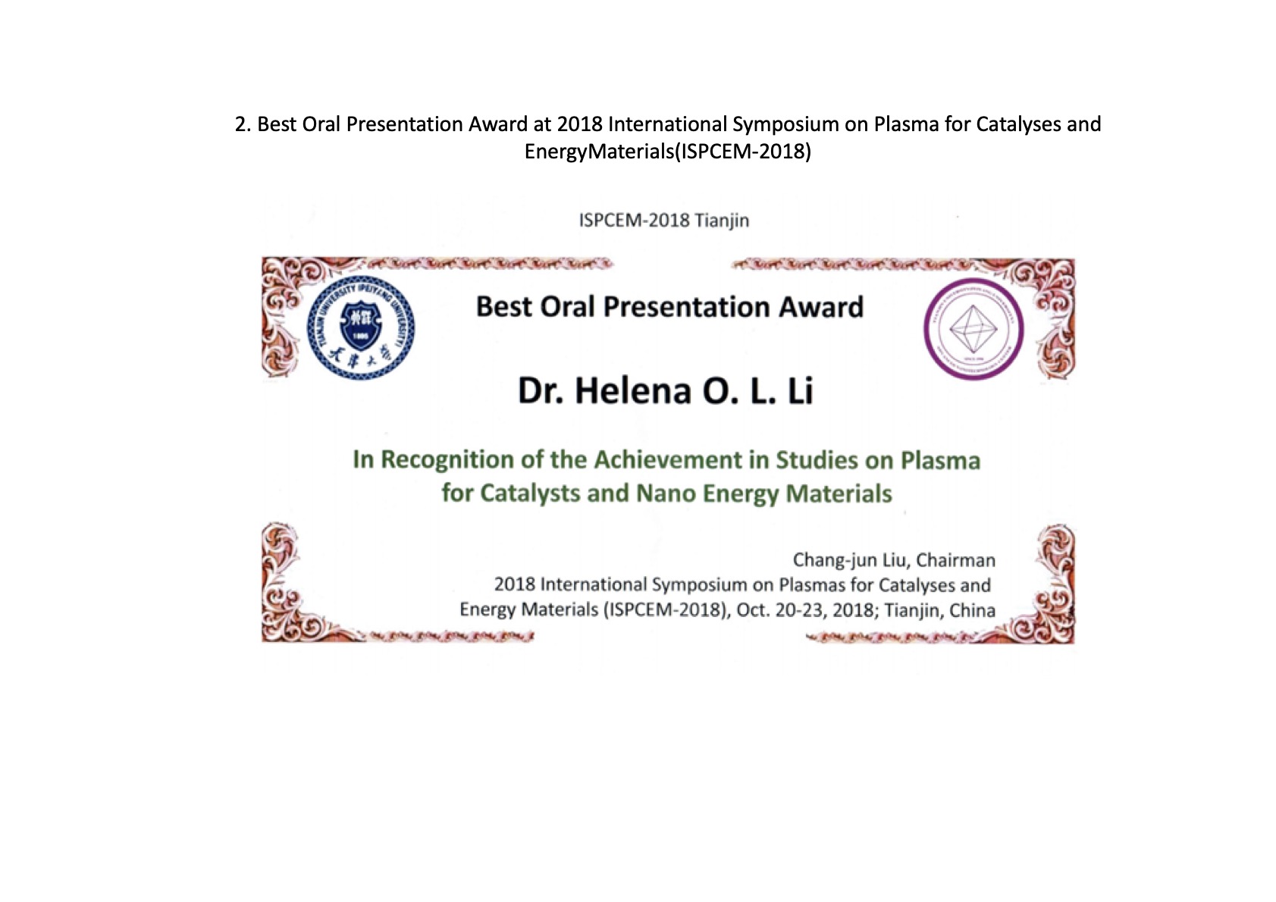1276x902 pixels.
Task: Click the green line 'In Recognition of the Achievement'
Action: tap(666, 460)
